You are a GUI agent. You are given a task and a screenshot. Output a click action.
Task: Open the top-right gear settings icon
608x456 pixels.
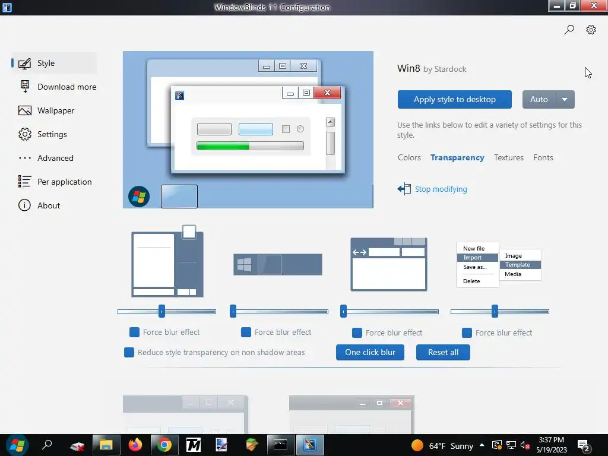click(x=591, y=30)
